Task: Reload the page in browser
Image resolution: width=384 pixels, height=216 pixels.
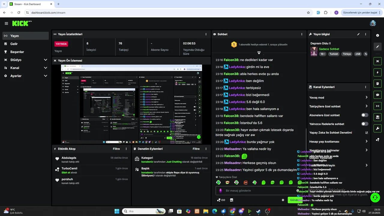Action: click(19, 13)
